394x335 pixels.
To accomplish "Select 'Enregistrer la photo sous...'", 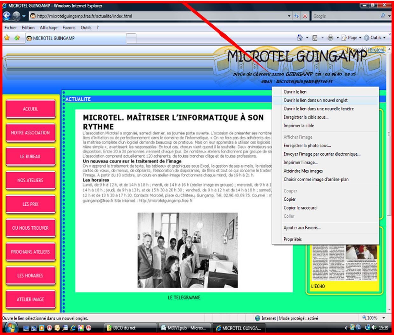I will [x=325, y=146].
